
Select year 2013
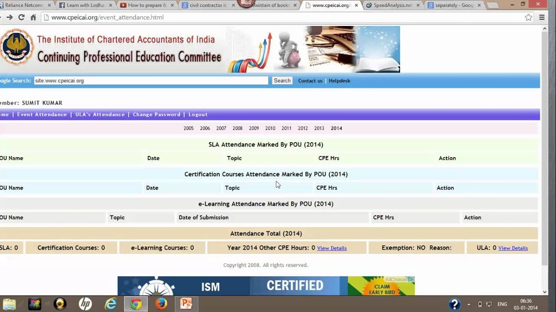[x=319, y=128]
